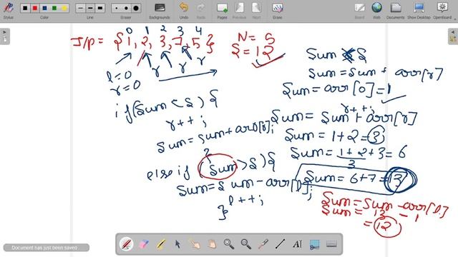Screen dimensions: 458x257
Task: Choose the large eraser size
Action: pyautogui.click(x=136, y=8)
